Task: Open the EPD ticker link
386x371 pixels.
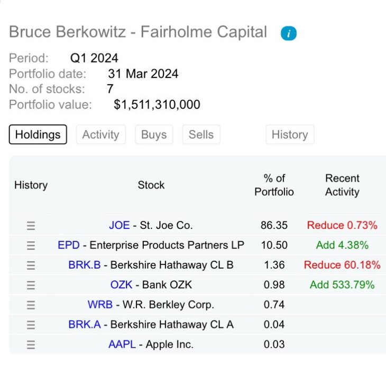Action: click(69, 245)
